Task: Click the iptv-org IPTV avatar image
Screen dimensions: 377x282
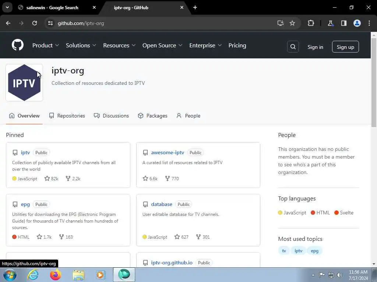Action: click(24, 83)
